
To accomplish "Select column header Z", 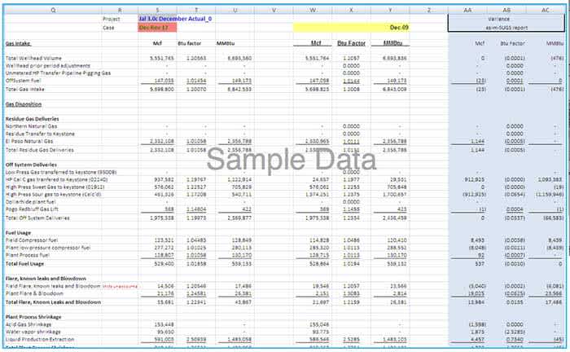I will click(429, 10).
